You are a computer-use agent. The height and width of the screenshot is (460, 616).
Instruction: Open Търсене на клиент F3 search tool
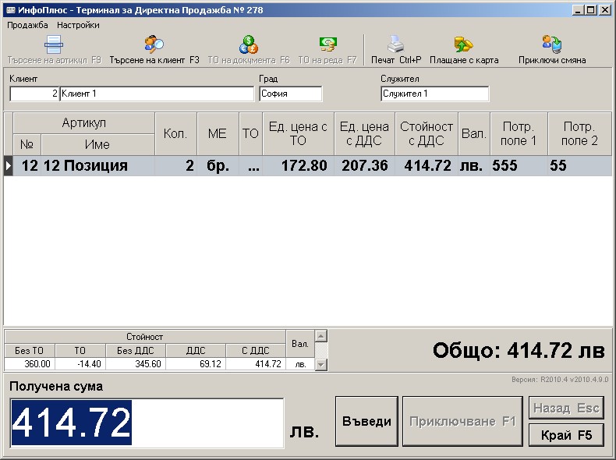pos(154,44)
